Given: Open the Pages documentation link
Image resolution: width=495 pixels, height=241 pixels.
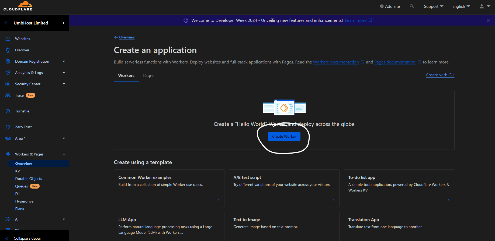Looking at the screenshot, I should 395,62.
